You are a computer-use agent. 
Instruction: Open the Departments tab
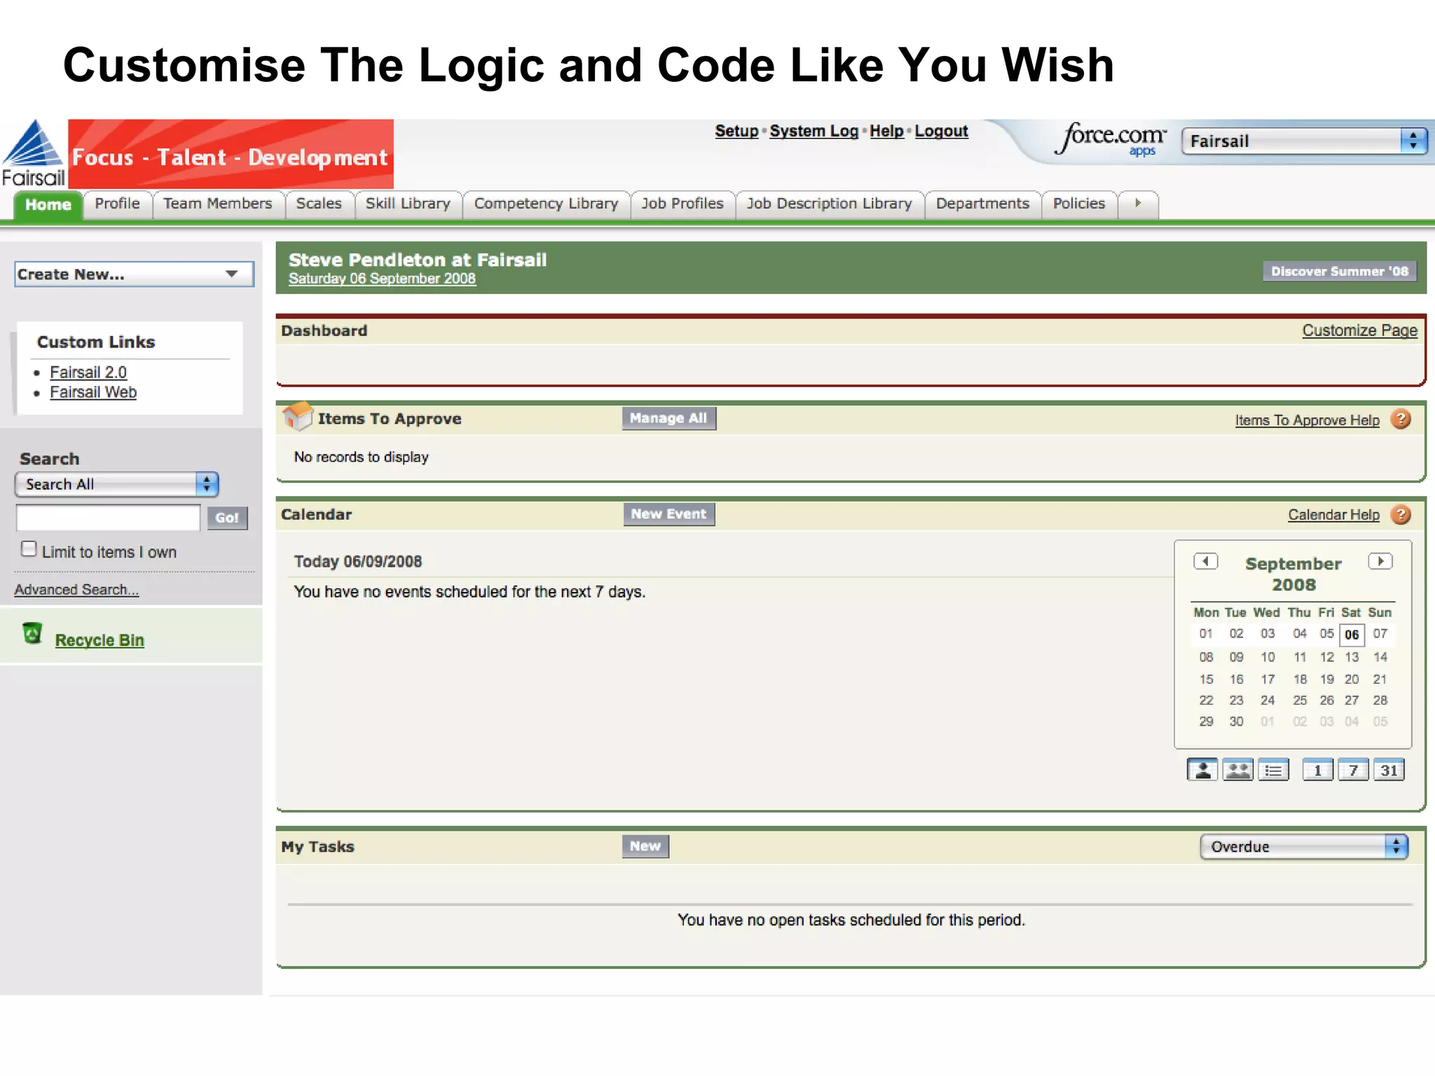(983, 204)
